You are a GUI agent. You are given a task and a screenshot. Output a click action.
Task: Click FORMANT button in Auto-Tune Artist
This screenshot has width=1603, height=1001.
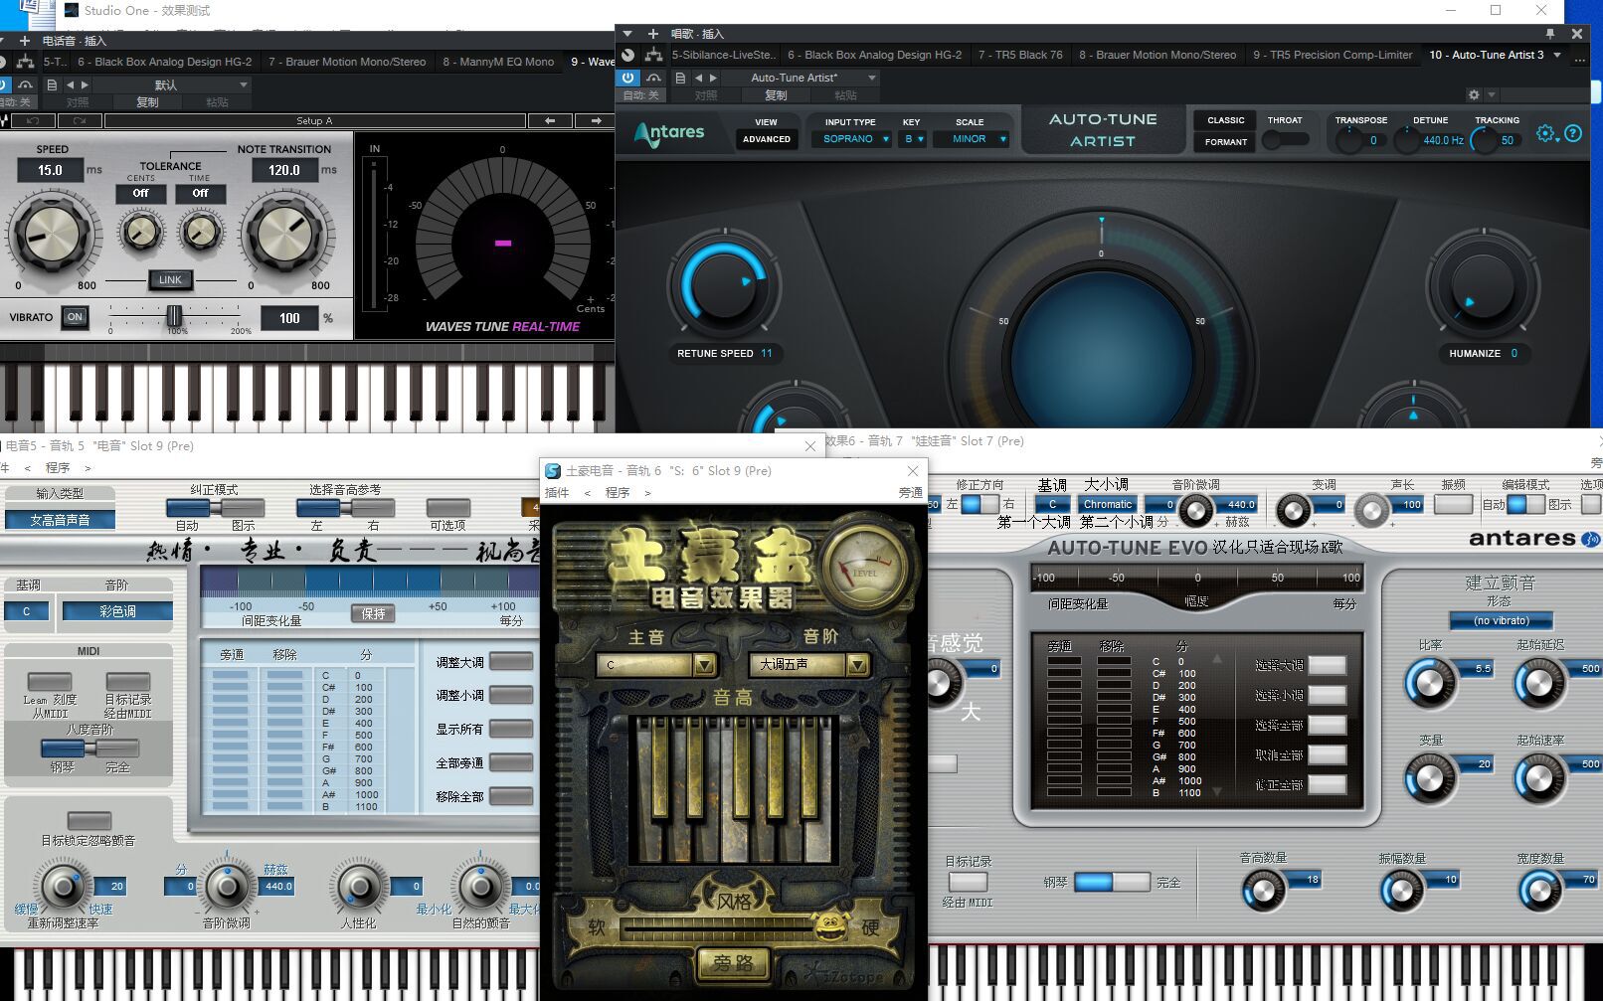(x=1225, y=142)
